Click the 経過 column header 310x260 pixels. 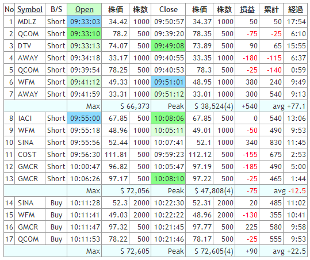click(295, 9)
